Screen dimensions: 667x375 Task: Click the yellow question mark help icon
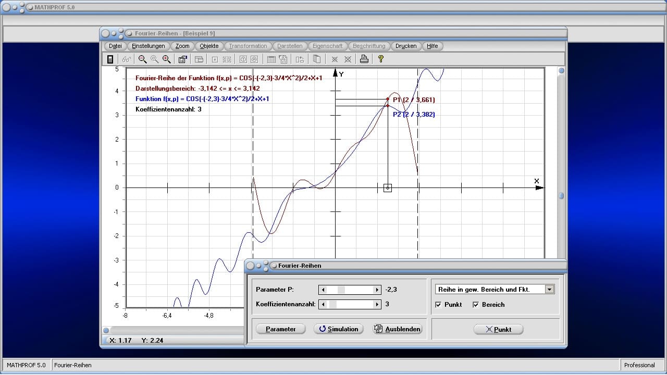point(381,59)
